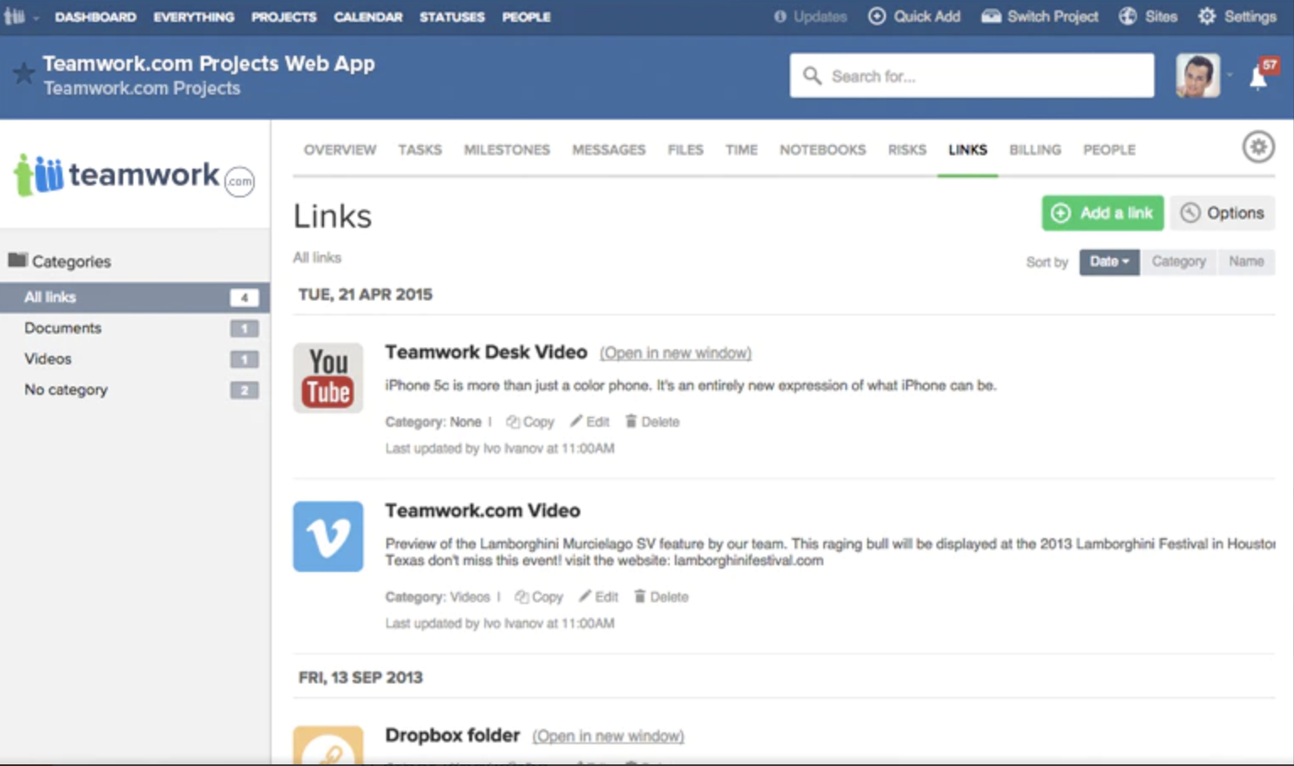Click the Vimeo thumbnail icon

[x=328, y=537]
